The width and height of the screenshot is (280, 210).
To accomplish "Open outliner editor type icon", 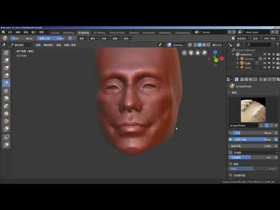I will coord(231,45).
